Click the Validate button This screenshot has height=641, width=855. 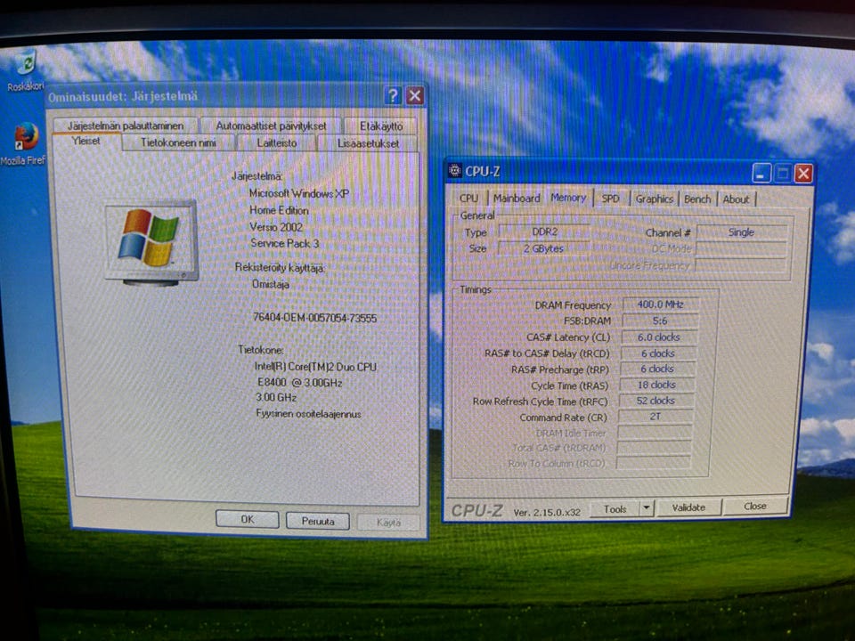688,507
